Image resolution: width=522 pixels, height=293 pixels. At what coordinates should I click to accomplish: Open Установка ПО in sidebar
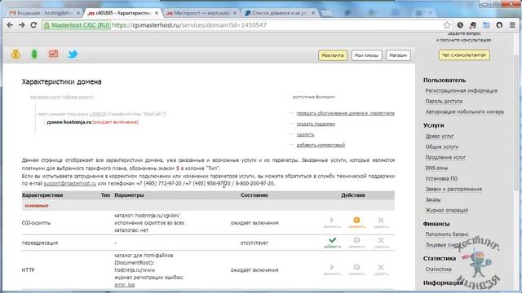click(441, 178)
